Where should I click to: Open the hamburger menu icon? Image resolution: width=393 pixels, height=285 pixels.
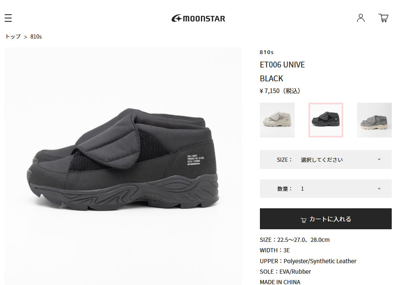tap(8, 18)
